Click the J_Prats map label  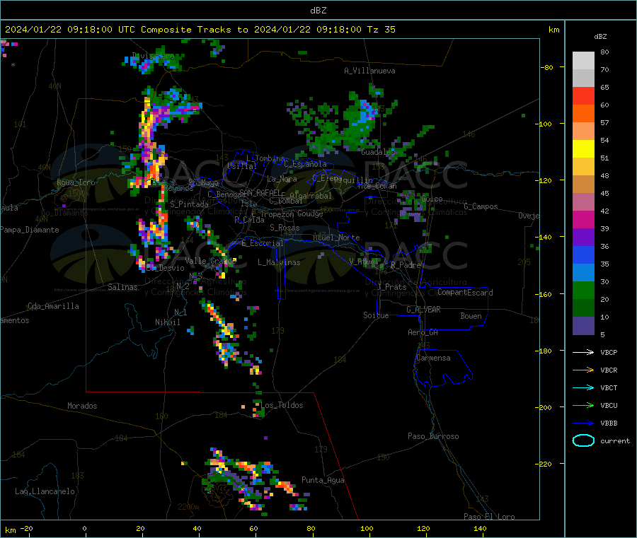click(x=392, y=287)
